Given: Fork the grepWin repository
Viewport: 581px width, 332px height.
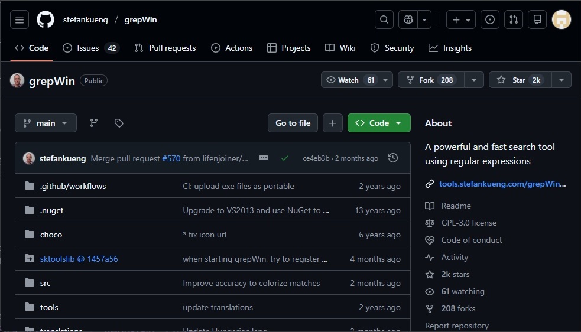Looking at the screenshot, I should pyautogui.click(x=431, y=80).
